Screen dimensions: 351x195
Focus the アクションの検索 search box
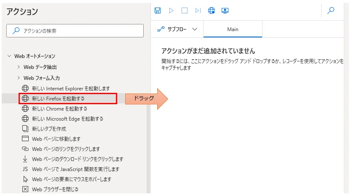(x=75, y=31)
